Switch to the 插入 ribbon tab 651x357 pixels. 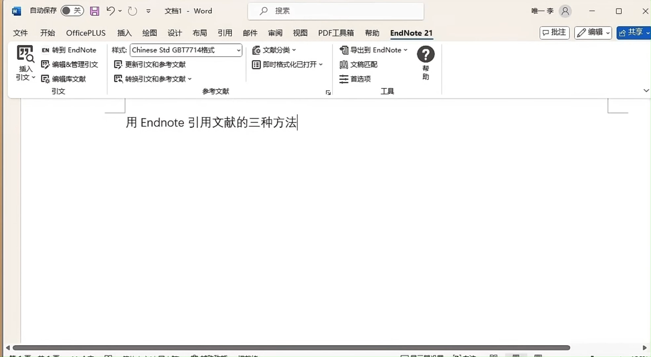pyautogui.click(x=125, y=33)
